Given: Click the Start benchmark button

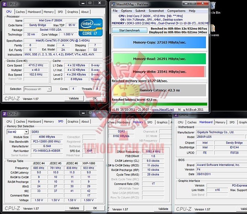Looking at the screenshot, I should point(129,30).
